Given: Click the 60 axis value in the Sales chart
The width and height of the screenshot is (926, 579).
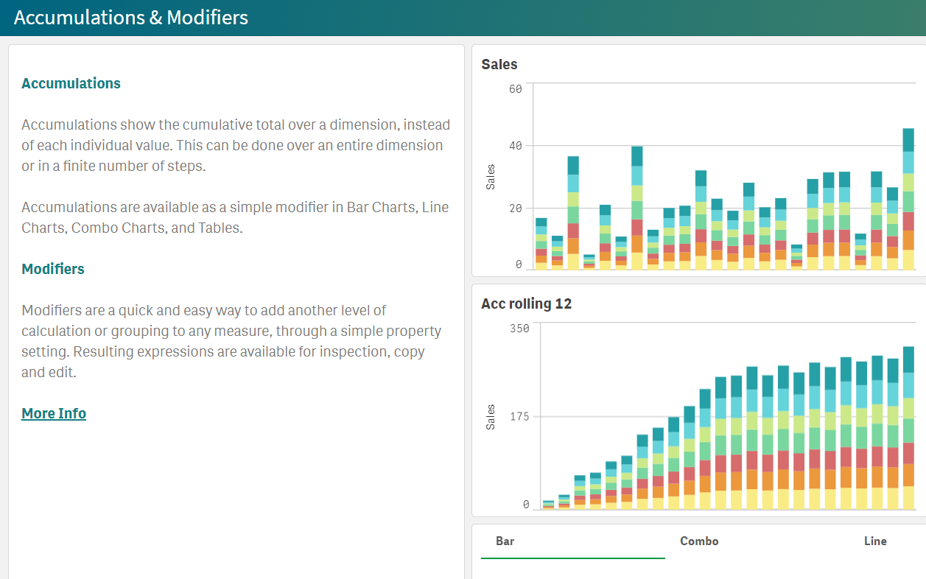Looking at the screenshot, I should [516, 89].
